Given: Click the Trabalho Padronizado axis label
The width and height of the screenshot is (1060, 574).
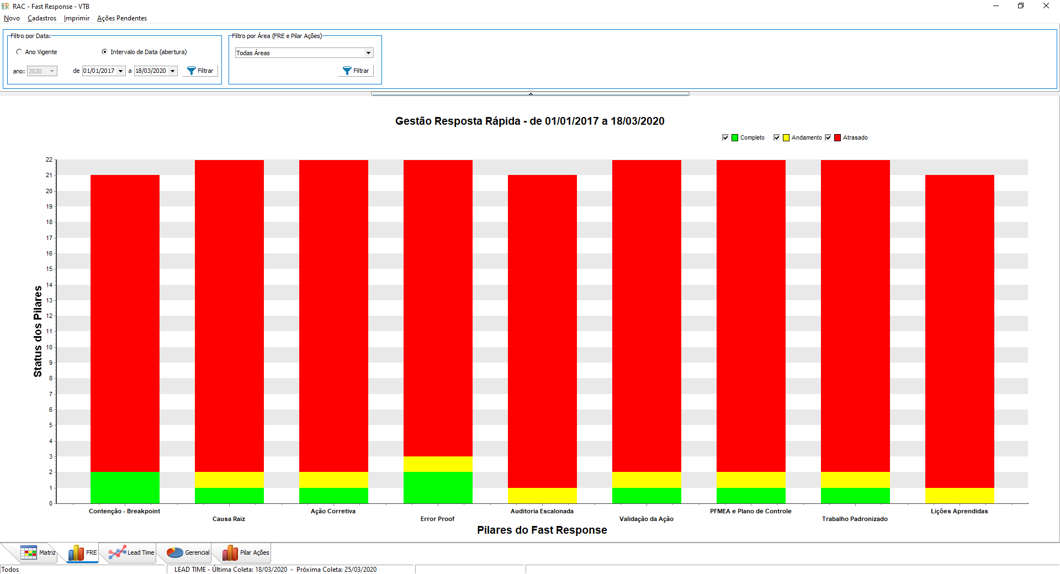Looking at the screenshot, I should pyautogui.click(x=855, y=519).
